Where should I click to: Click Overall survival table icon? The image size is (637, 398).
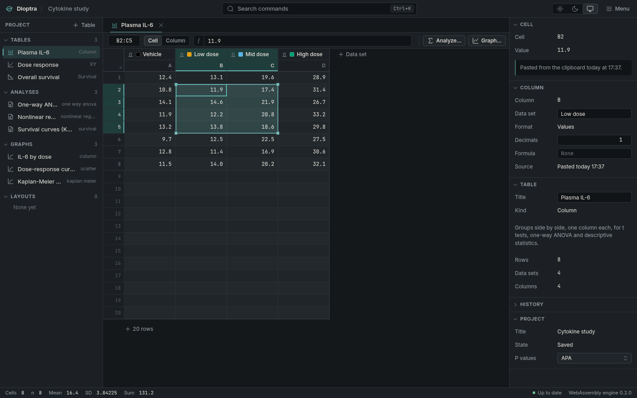click(11, 77)
